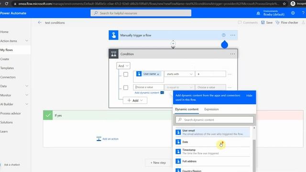Click the value field containing a
Viewport: 306px width, 172px height.
tap(210, 74)
